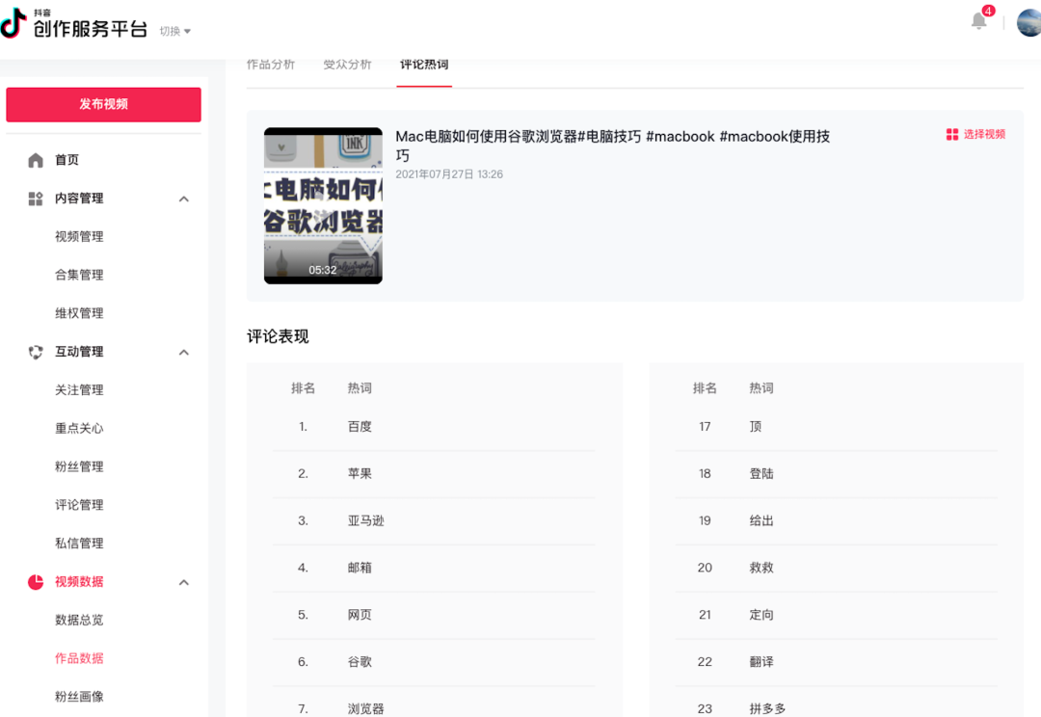Switch to the 受众分析 tab

[347, 65]
